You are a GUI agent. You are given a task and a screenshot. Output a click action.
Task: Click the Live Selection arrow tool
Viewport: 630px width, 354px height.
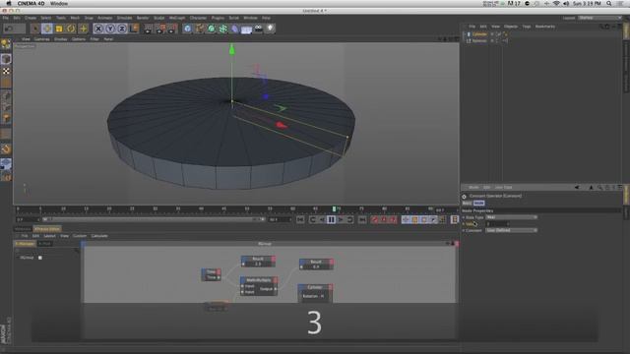(x=35, y=29)
